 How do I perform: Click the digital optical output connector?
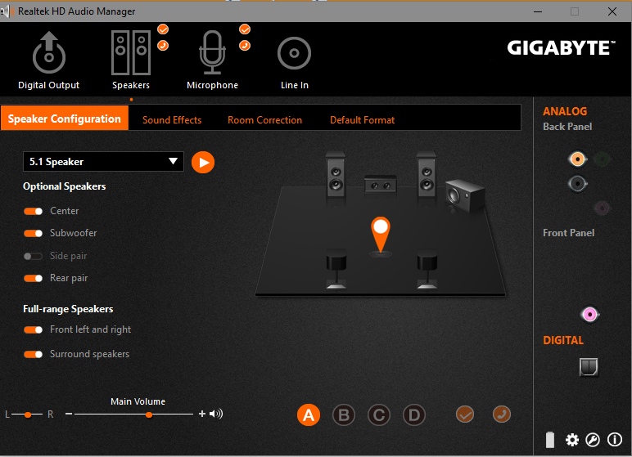click(589, 367)
